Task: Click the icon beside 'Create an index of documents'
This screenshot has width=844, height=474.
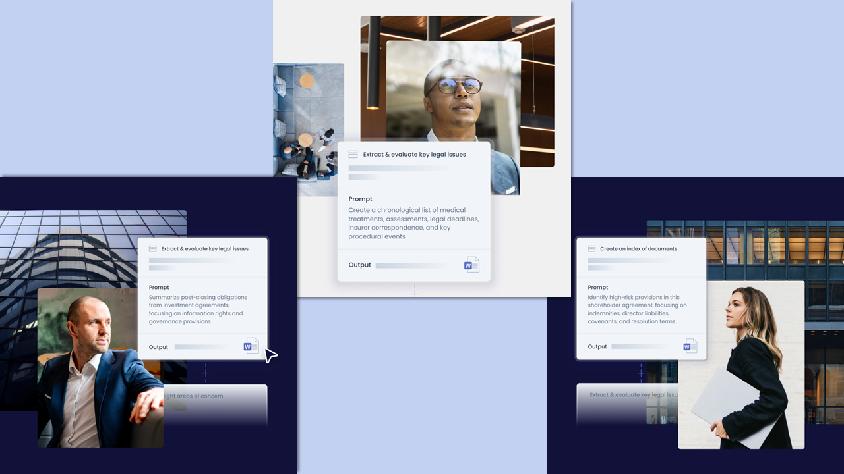Action: click(591, 249)
